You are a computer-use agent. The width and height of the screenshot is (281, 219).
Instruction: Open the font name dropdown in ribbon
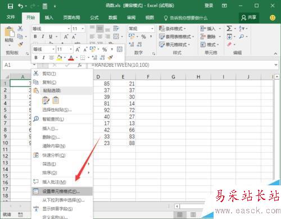click(69, 29)
